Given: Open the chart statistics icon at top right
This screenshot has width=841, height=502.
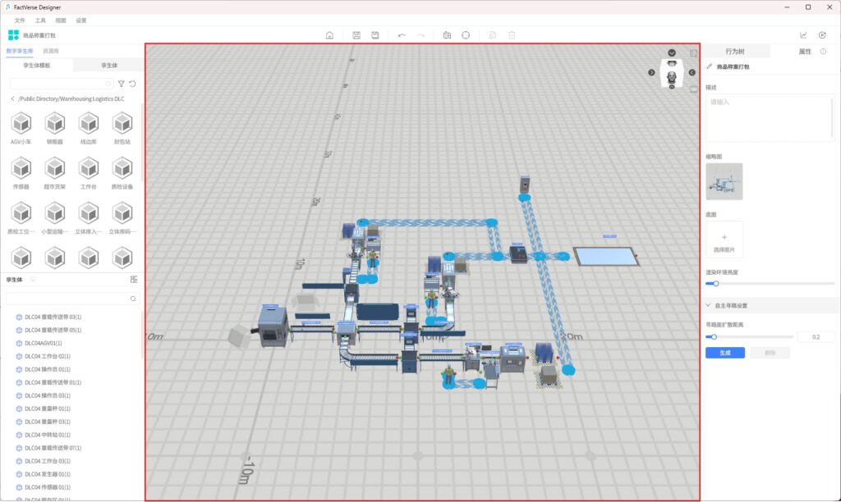Looking at the screenshot, I should coord(803,35).
